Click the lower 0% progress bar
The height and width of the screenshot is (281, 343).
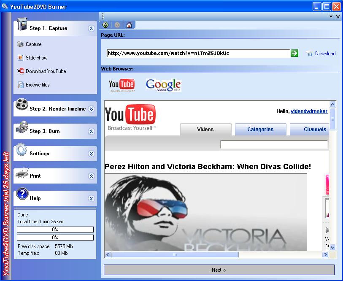(55, 238)
